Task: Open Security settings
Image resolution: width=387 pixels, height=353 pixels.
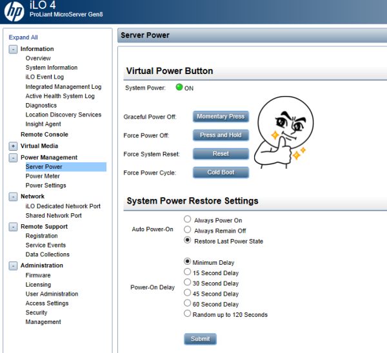Action: click(36, 312)
